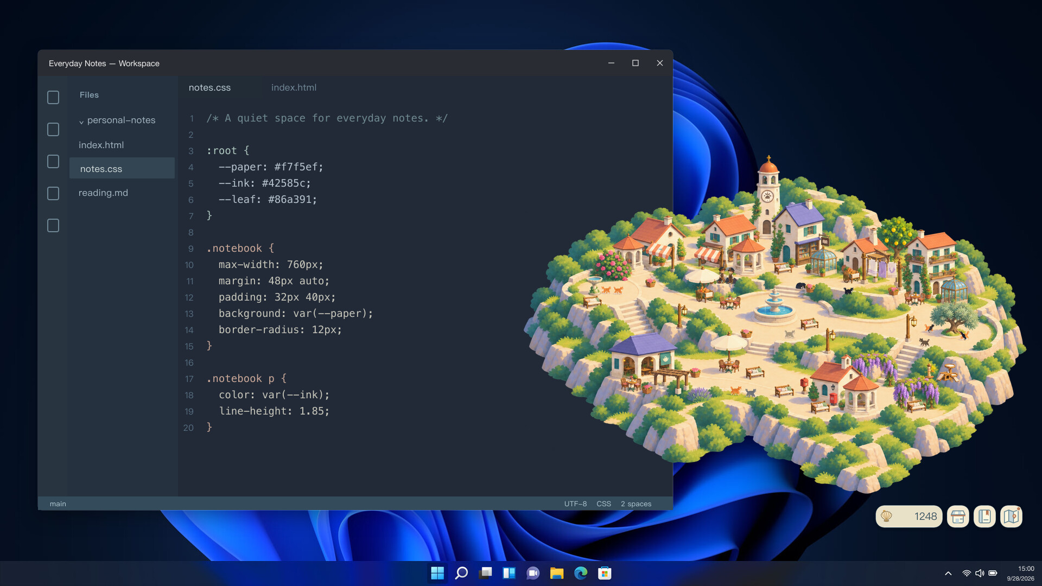This screenshot has height=586, width=1042.
Task: Click the comment on line 1
Action: pyautogui.click(x=327, y=118)
